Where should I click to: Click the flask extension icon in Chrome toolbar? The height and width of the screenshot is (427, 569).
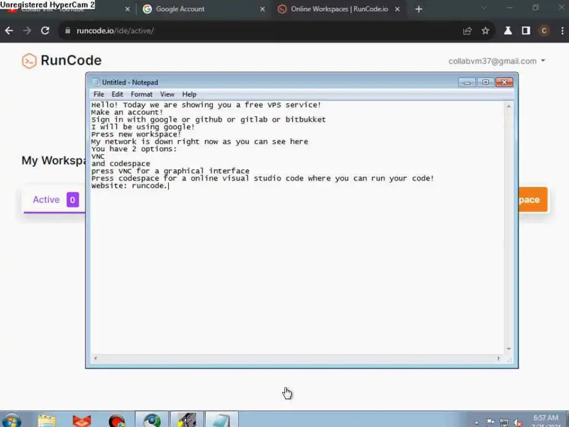click(x=508, y=31)
